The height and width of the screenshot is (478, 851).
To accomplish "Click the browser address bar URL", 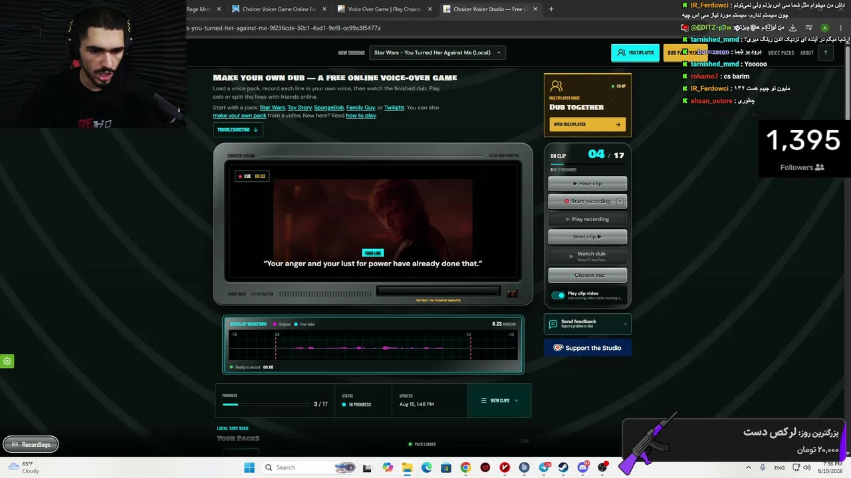I will tap(284, 28).
